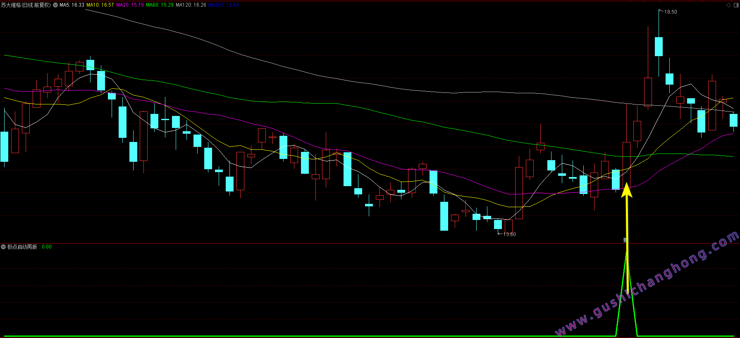
Task: Expand the MA indicator dropdown beside 苏大维格 title
Action: [x=55, y=5]
